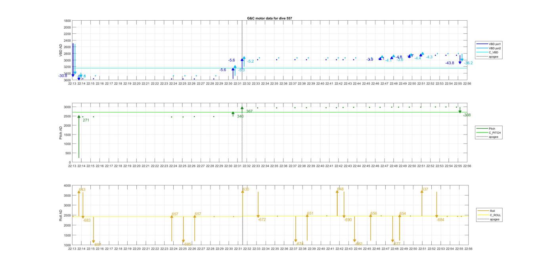Click the large pitch arrow labeled 271
Viewport: 555px width, 275px height.
pyautogui.click(x=79, y=137)
